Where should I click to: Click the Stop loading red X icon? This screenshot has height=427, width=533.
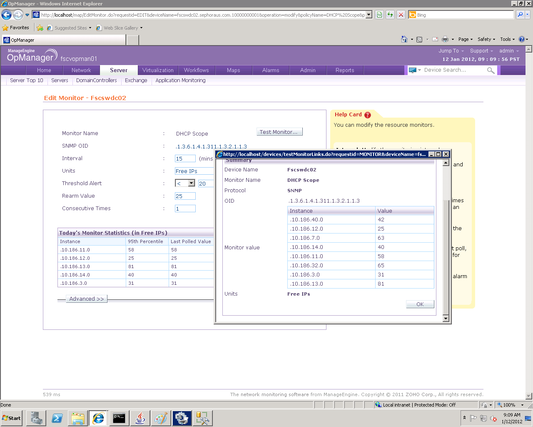(401, 15)
